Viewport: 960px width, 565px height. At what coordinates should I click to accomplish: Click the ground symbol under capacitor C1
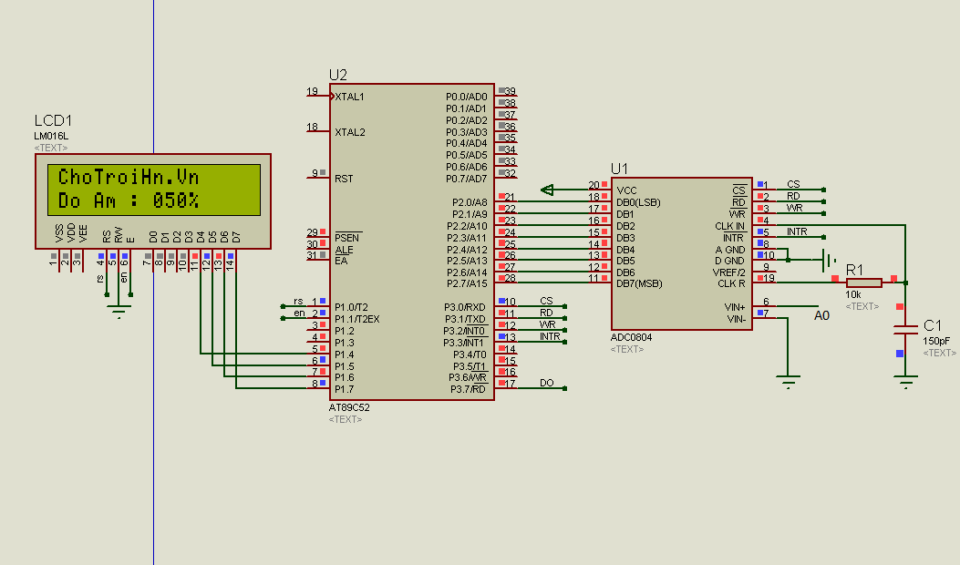905,384
